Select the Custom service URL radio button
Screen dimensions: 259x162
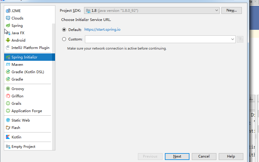64,39
